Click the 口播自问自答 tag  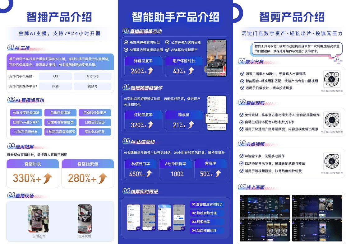pyautogui.click(x=95, y=122)
